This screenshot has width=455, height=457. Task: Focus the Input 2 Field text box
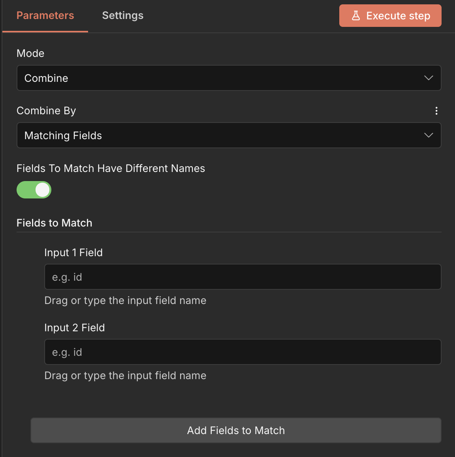tap(243, 352)
